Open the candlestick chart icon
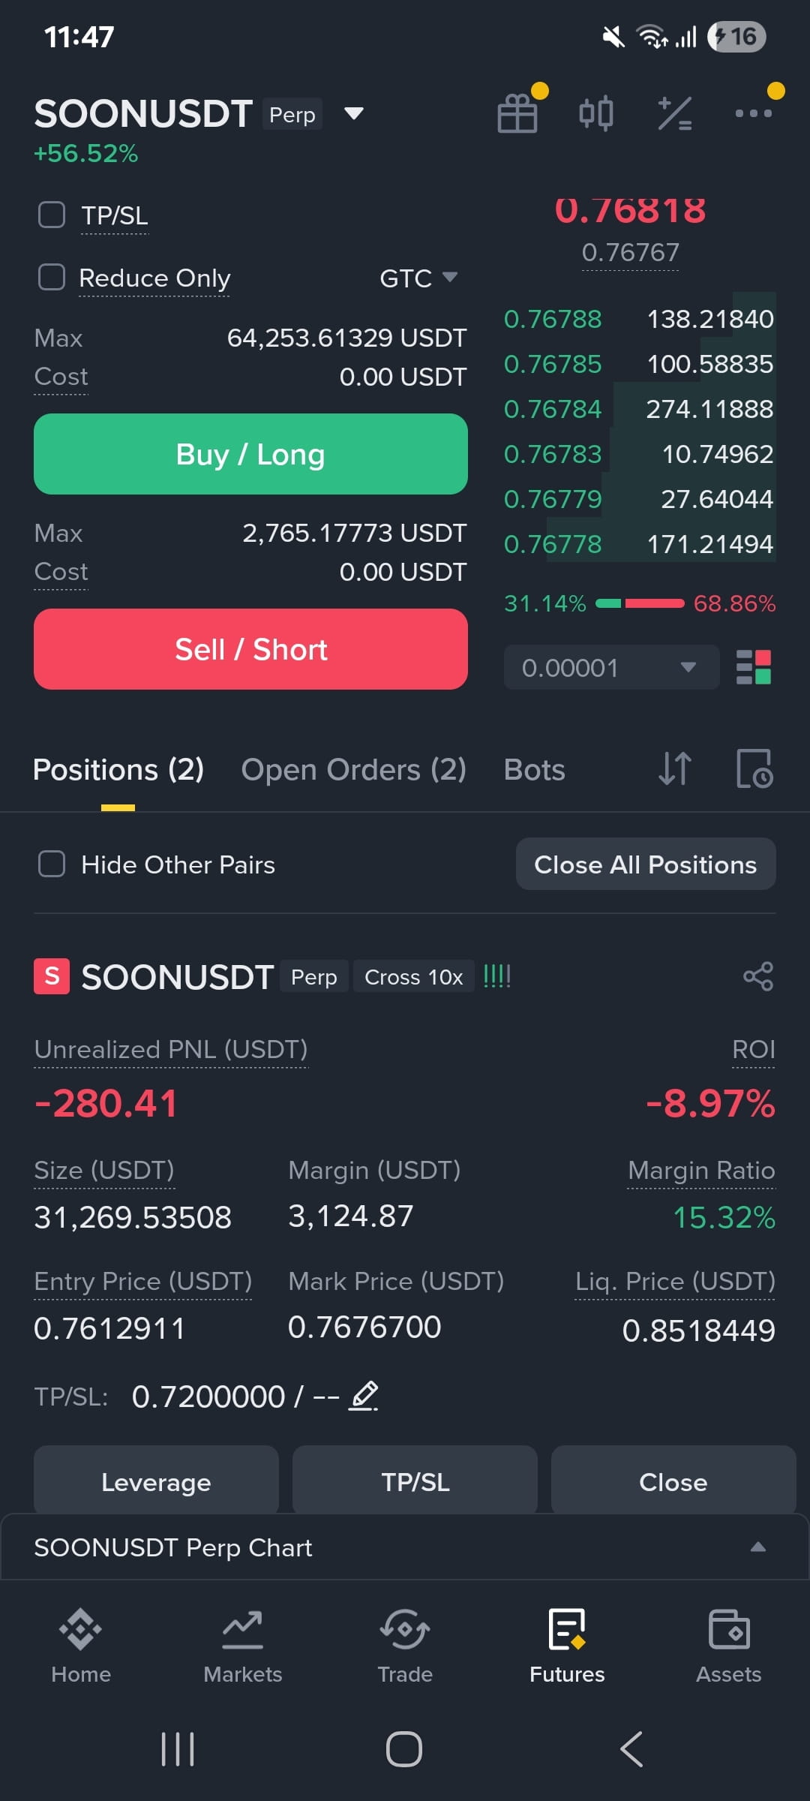The height and width of the screenshot is (1801, 810). 596,113
